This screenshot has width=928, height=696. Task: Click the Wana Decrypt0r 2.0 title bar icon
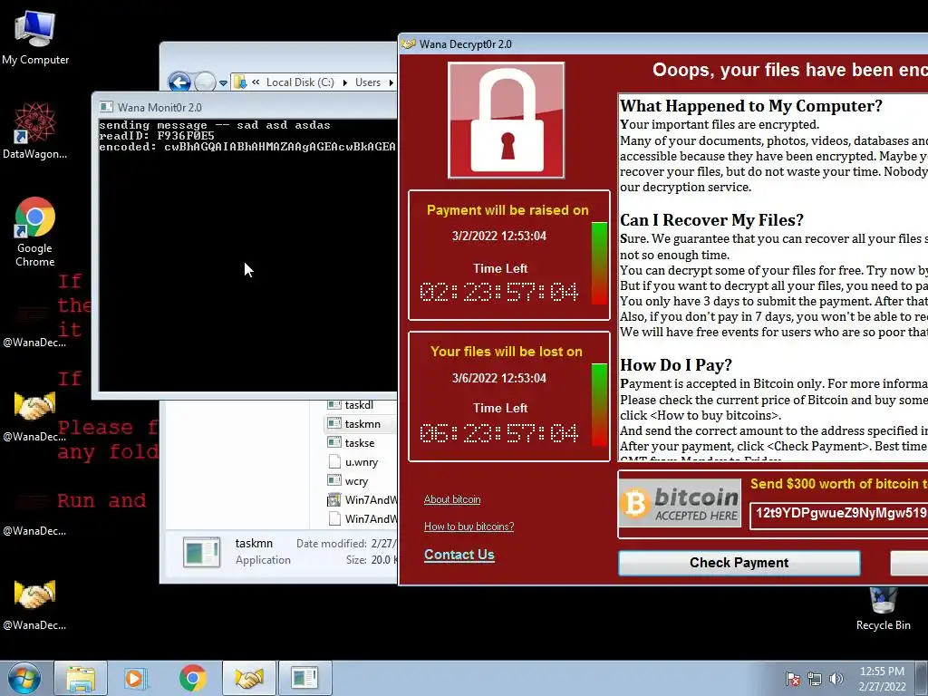coord(409,43)
